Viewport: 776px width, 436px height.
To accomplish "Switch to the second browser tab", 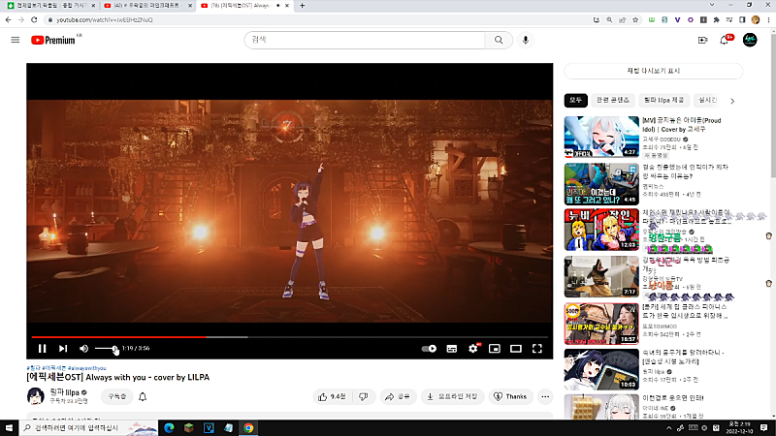I will point(147,6).
